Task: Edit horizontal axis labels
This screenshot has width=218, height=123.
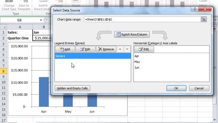Action: click(144, 49)
